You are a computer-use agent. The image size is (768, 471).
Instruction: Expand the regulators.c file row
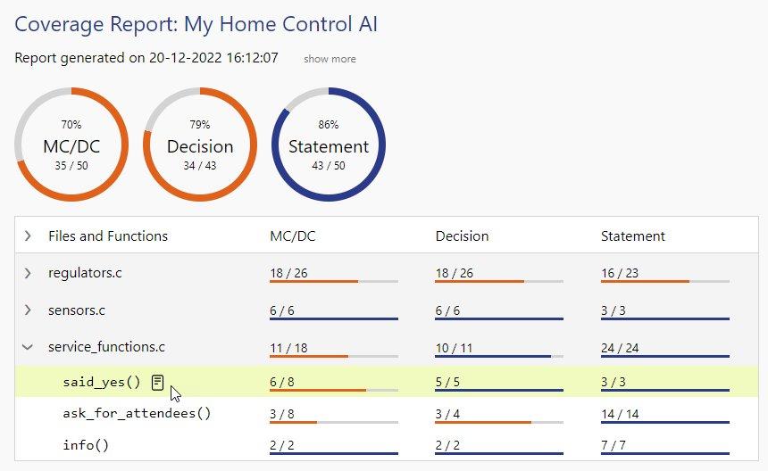tap(28, 273)
